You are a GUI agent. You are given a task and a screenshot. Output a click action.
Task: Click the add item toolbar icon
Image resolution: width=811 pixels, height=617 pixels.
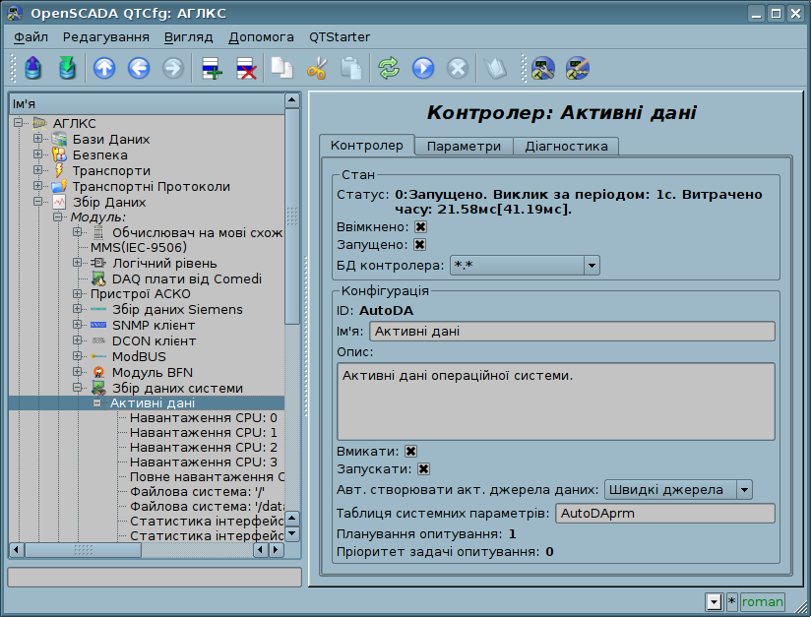tap(211, 68)
